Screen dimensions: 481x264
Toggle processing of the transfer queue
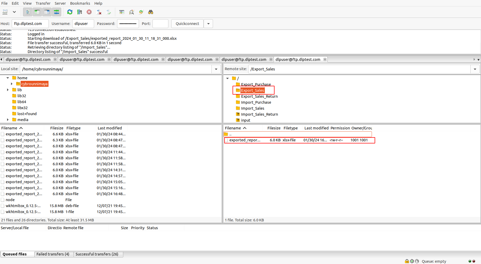pyautogui.click(x=80, y=12)
